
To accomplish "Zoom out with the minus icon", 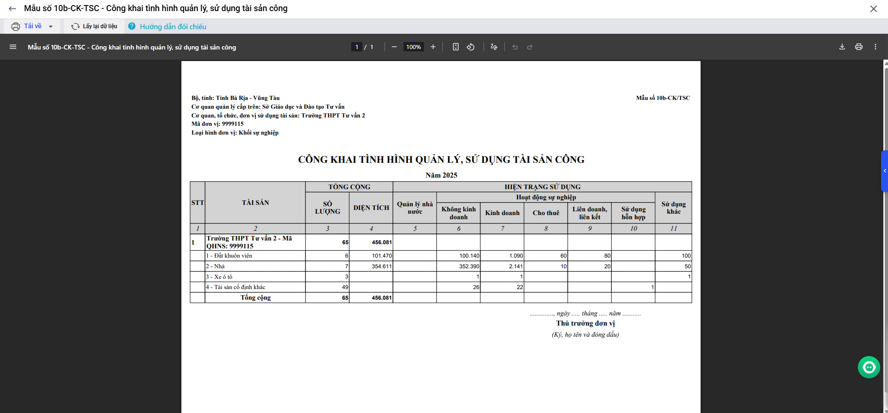I will (x=394, y=47).
